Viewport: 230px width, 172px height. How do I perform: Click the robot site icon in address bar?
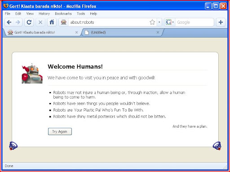[64, 22]
